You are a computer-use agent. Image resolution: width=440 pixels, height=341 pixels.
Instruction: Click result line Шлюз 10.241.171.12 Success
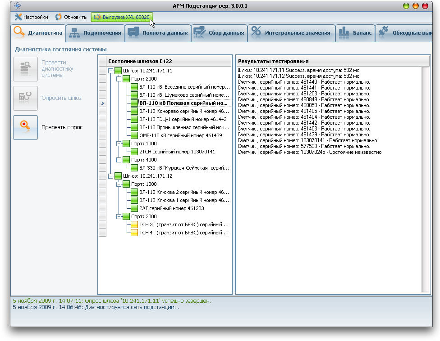pos(298,76)
